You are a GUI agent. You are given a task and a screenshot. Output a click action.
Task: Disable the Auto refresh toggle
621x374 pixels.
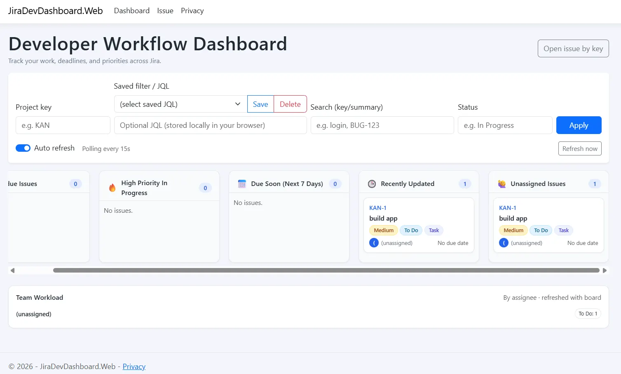click(23, 148)
